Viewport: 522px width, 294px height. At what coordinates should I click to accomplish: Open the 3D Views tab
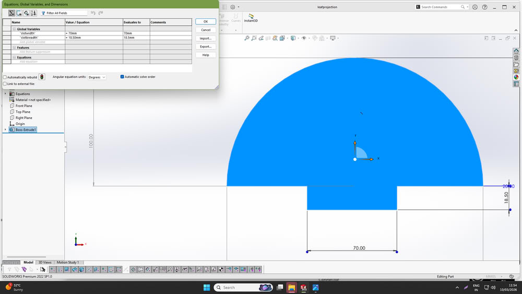click(45, 262)
